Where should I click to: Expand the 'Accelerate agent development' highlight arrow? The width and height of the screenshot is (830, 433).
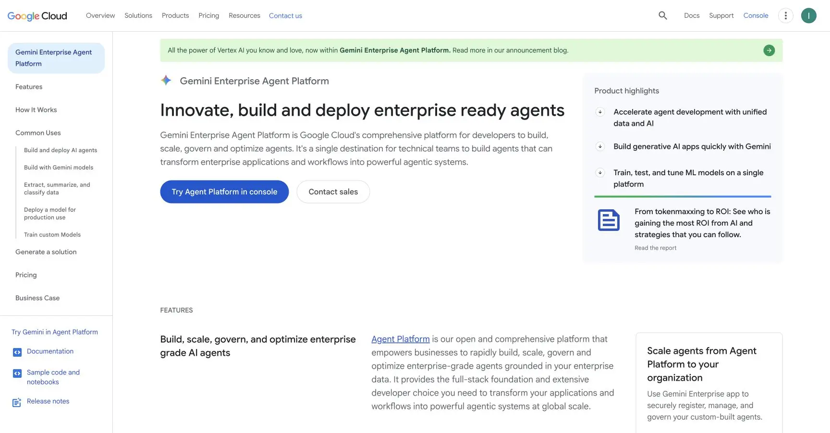[x=600, y=112]
